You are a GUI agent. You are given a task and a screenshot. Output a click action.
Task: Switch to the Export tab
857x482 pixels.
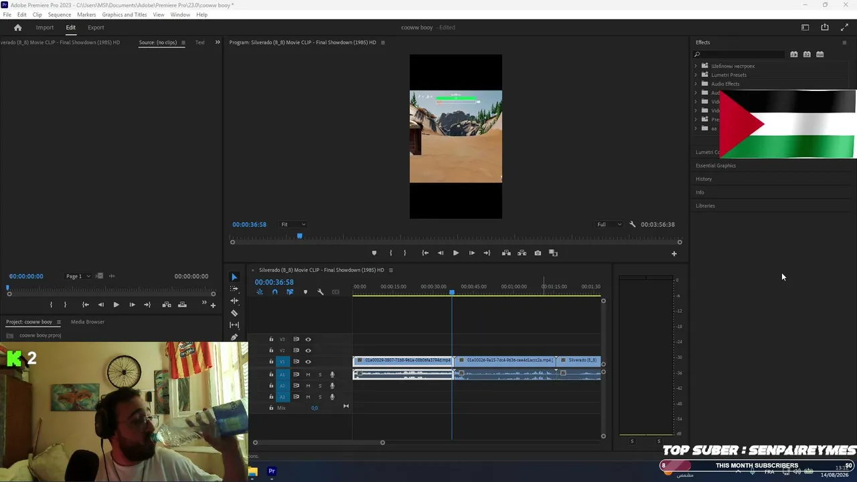coord(96,27)
